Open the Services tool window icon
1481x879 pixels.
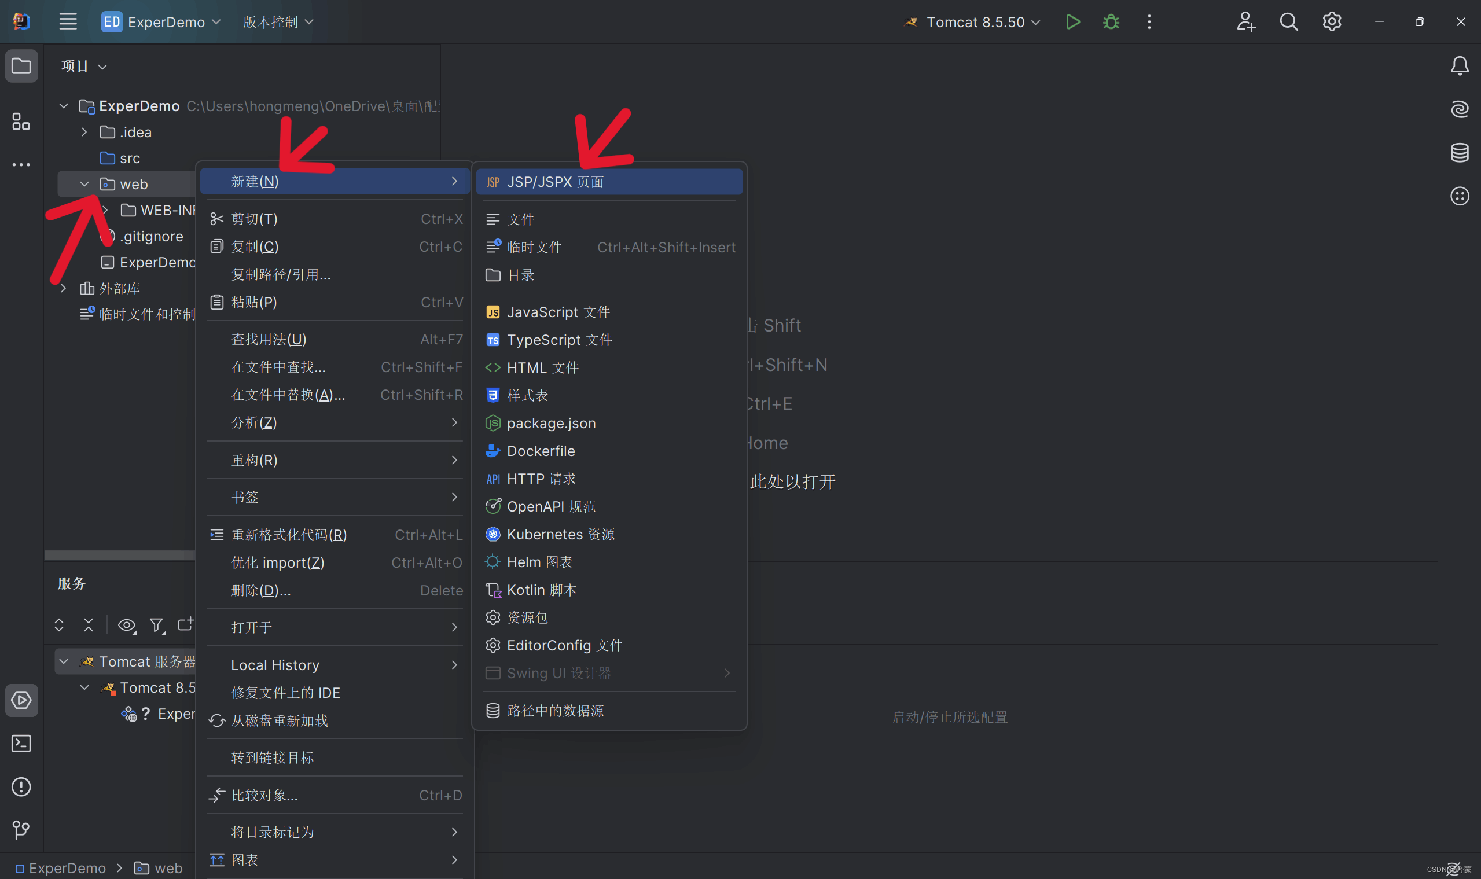[x=21, y=700]
